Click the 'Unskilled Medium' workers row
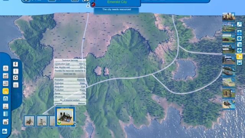The width and height of the screenshot is (245, 138). coord(70,103)
